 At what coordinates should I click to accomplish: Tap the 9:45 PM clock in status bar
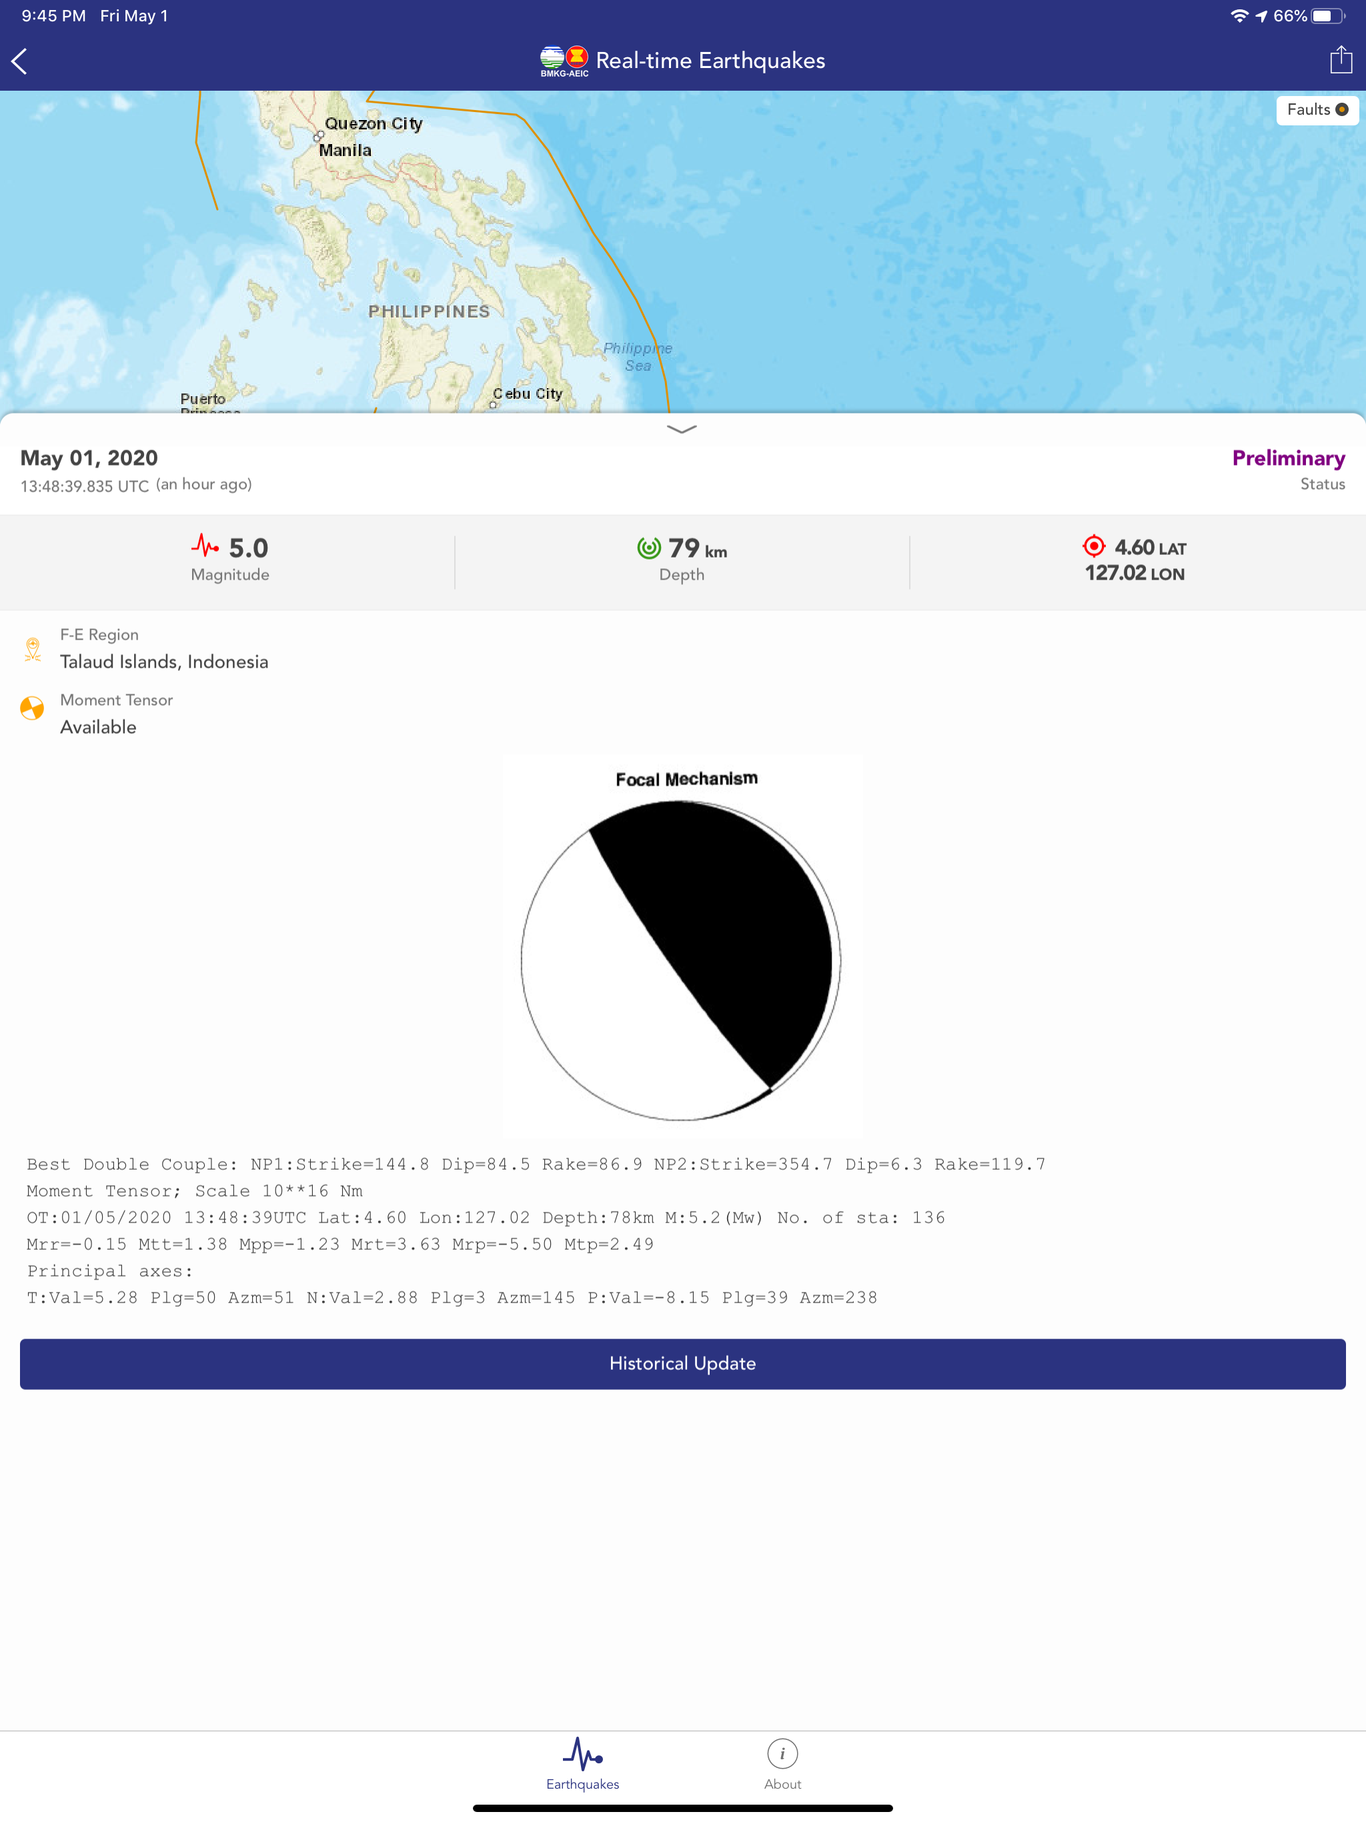click(x=53, y=15)
